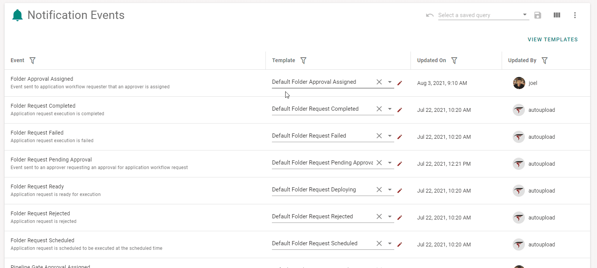Clear the Folder Request Completed template selection
The image size is (597, 268).
tap(379, 109)
